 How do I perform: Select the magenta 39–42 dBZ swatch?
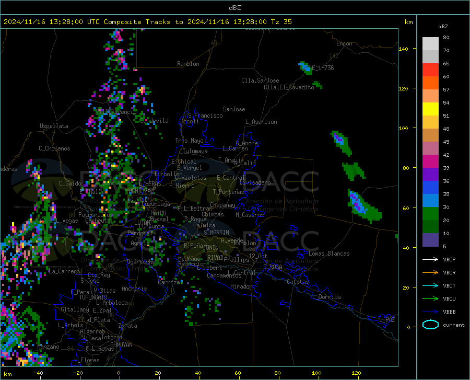point(430,162)
